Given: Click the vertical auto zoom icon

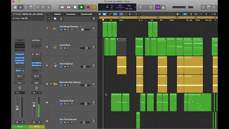Looking at the screenshot, I should pos(191,14).
